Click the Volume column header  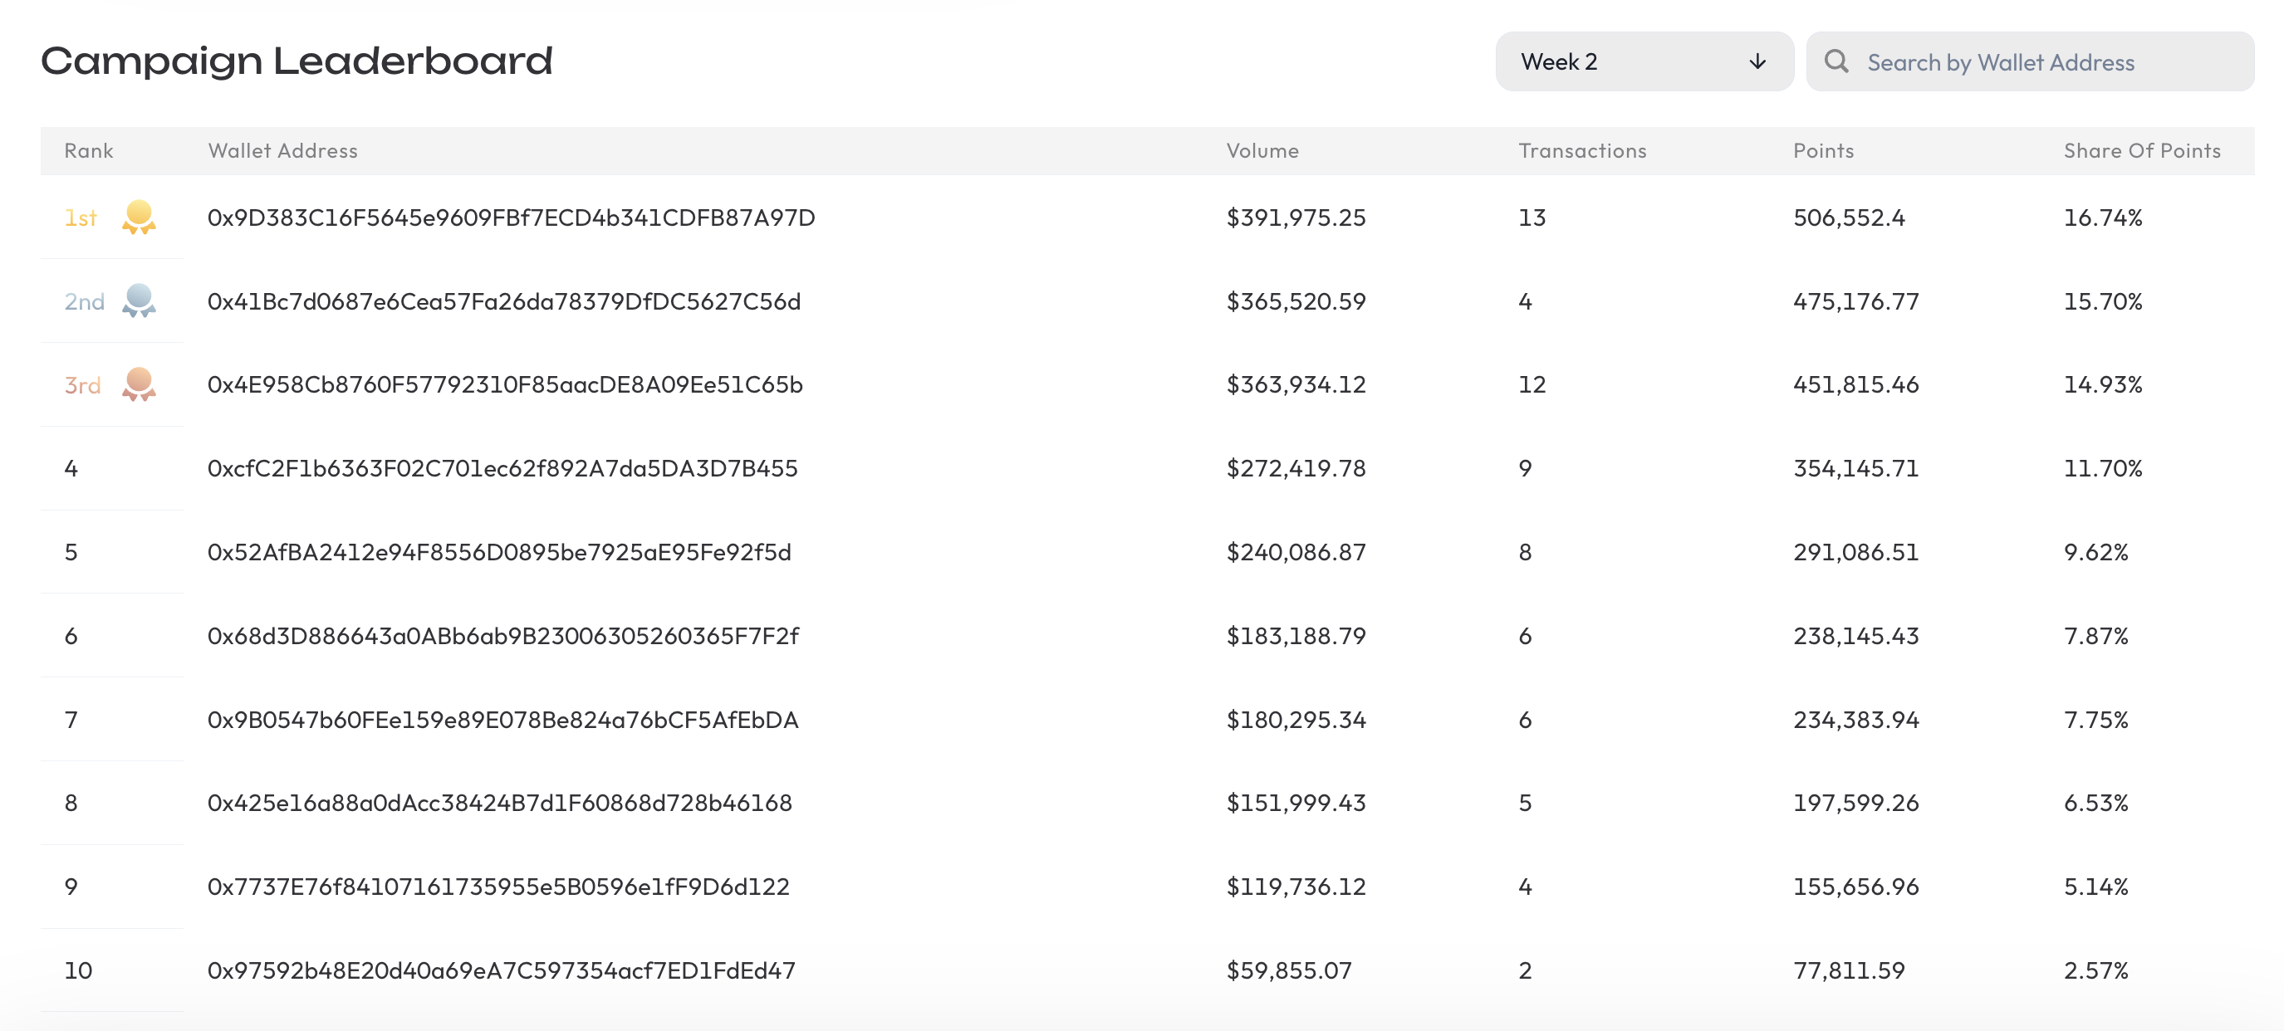click(x=1262, y=151)
